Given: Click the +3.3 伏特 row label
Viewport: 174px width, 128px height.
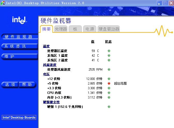Looking at the screenshot, I should (x=54, y=88).
